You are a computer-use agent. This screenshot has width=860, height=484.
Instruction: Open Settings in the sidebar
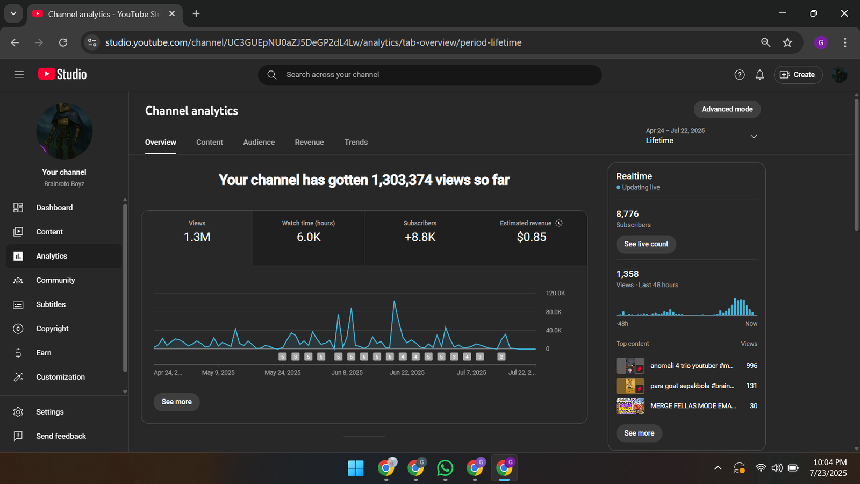point(64,412)
